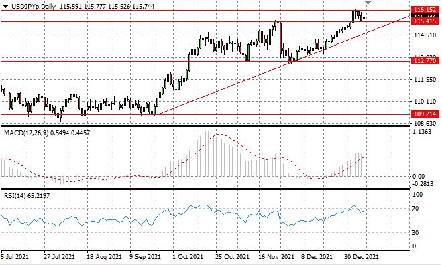
Task: Click the 18 Aug 2021 date label
Action: tap(104, 257)
